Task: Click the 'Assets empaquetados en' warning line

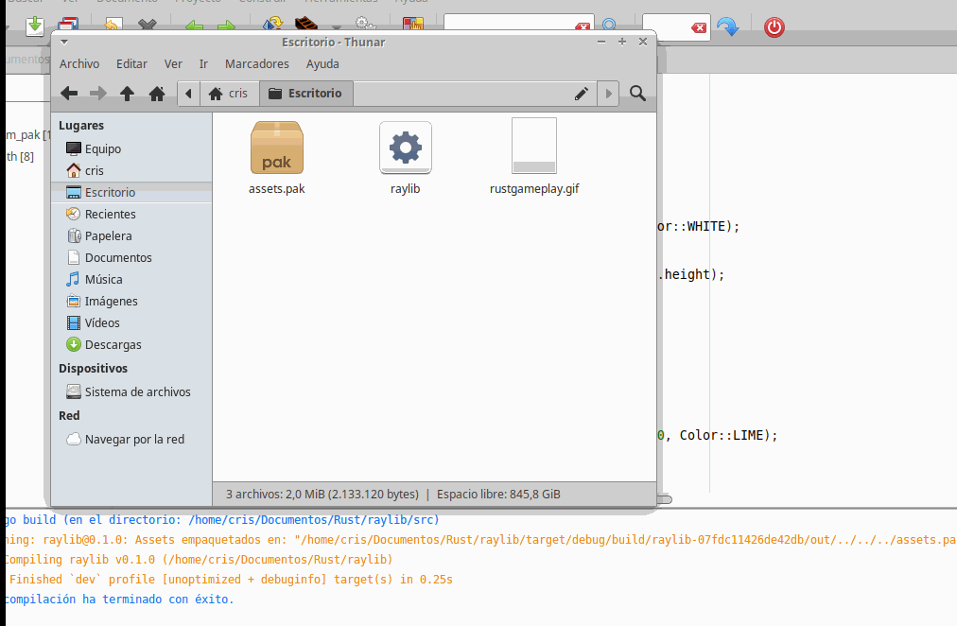Action: tap(481, 540)
